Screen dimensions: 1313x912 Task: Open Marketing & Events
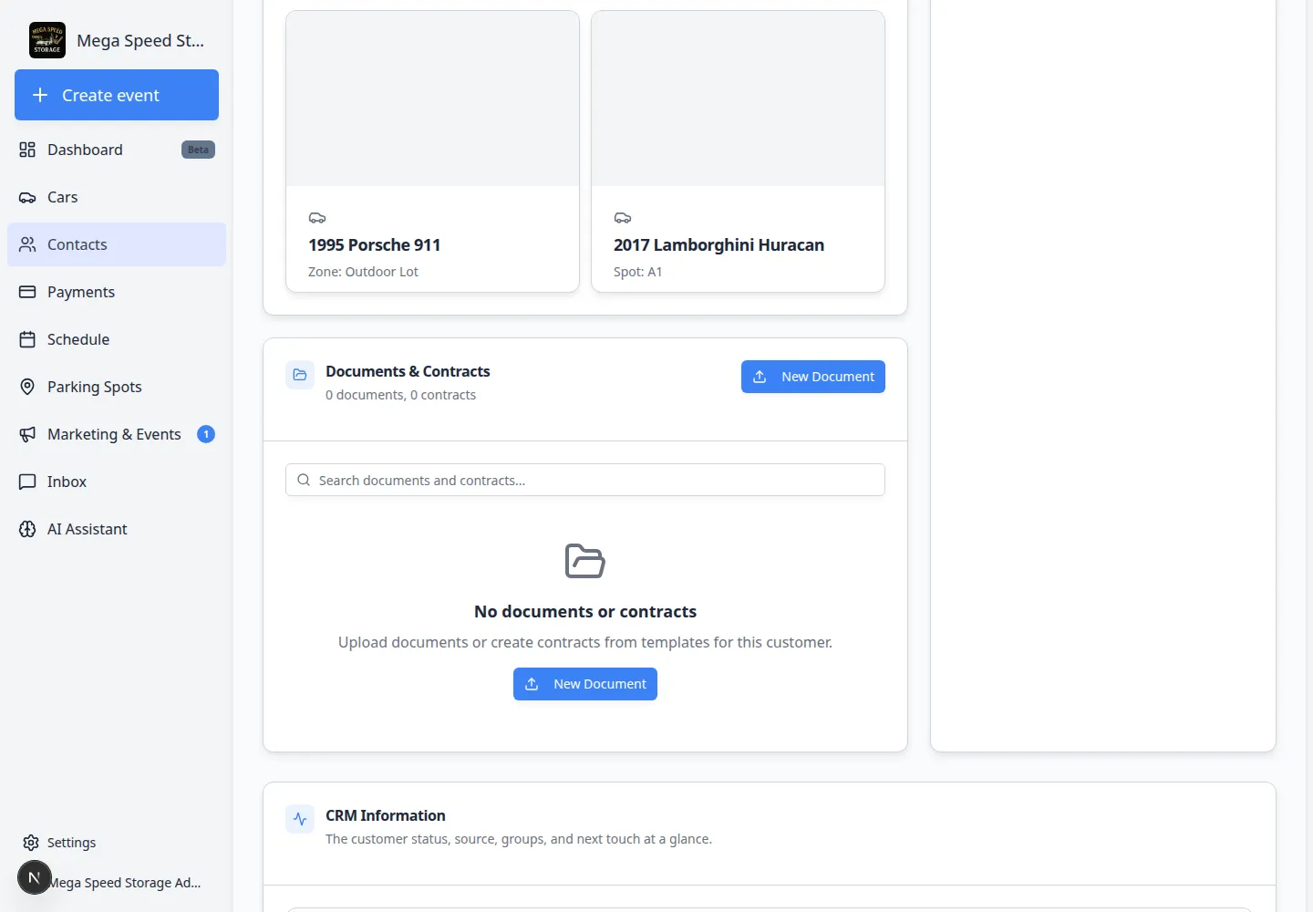pyautogui.click(x=117, y=434)
